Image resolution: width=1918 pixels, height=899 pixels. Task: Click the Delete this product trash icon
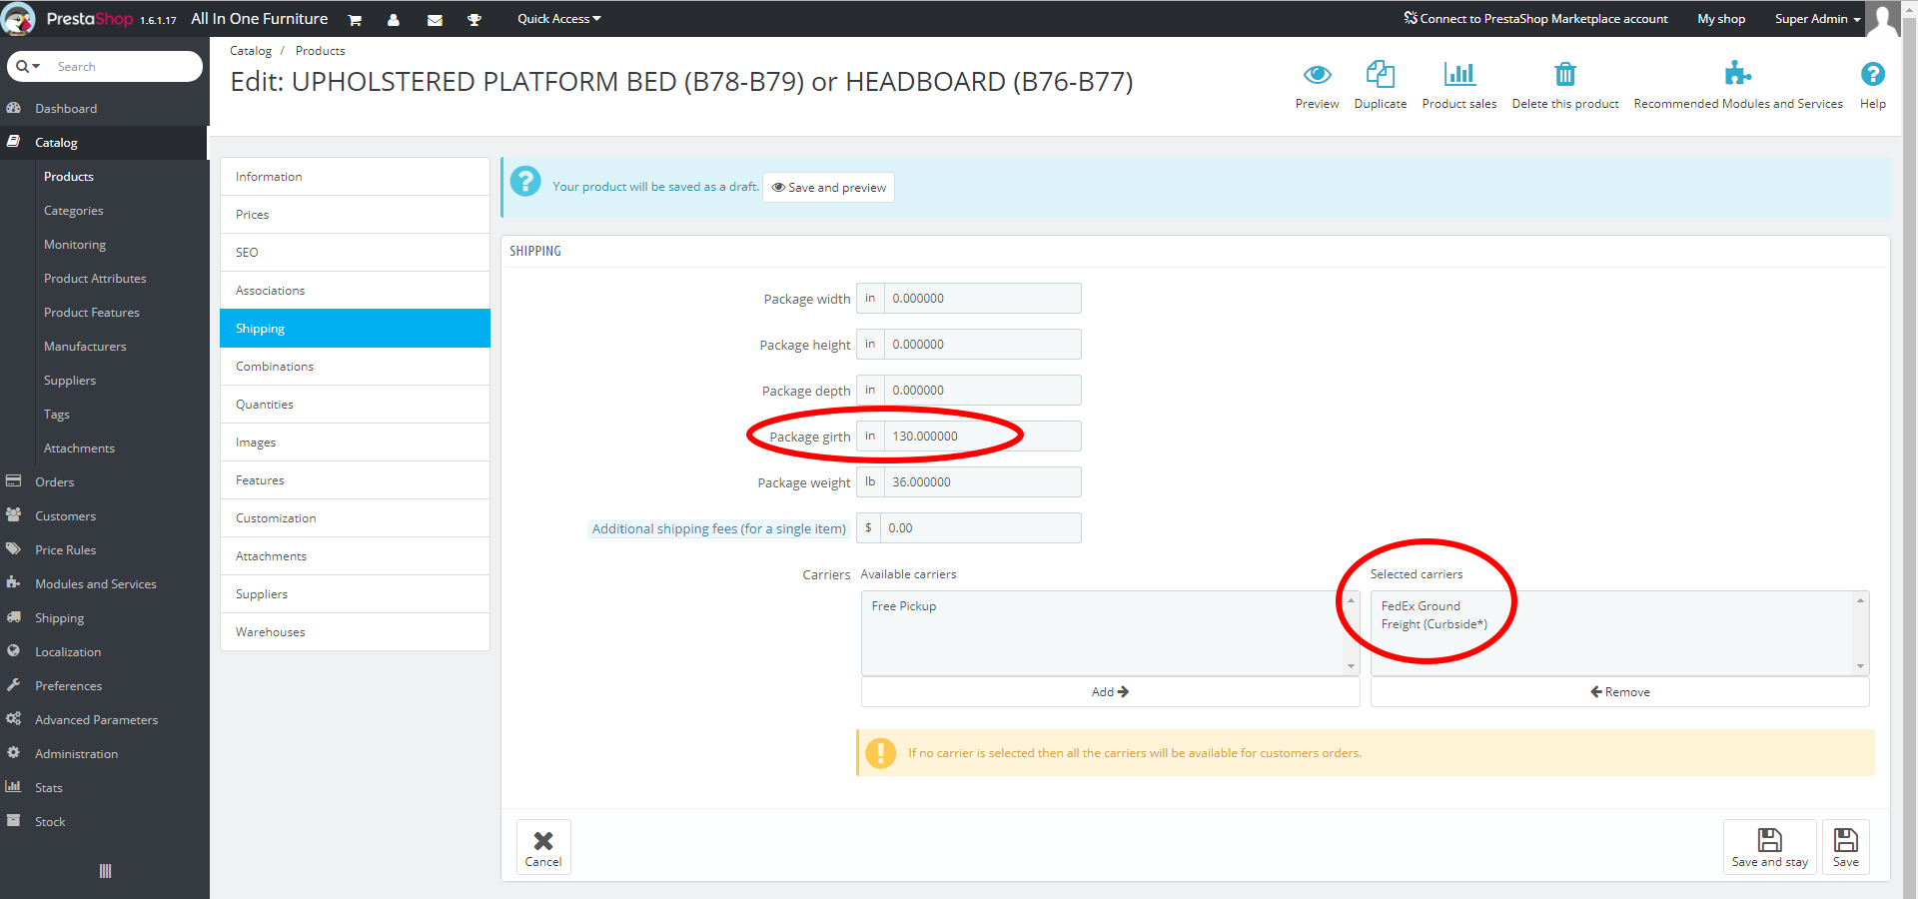tap(1564, 74)
